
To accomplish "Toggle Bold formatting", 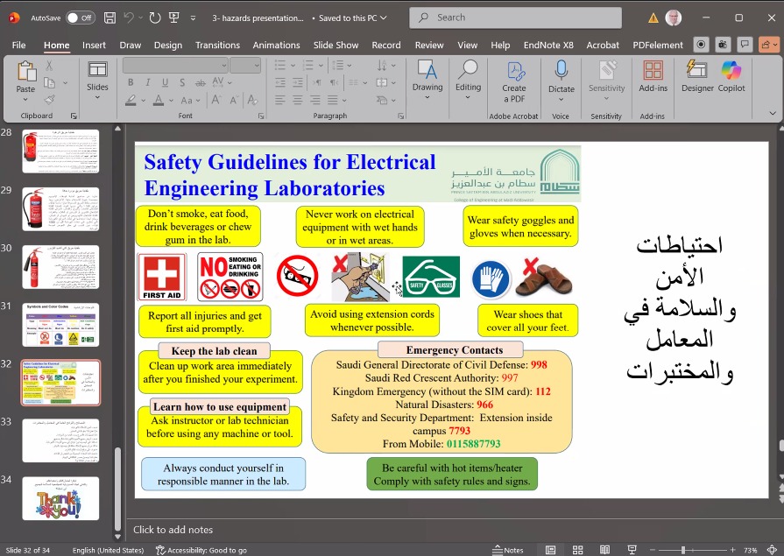I will point(131,83).
